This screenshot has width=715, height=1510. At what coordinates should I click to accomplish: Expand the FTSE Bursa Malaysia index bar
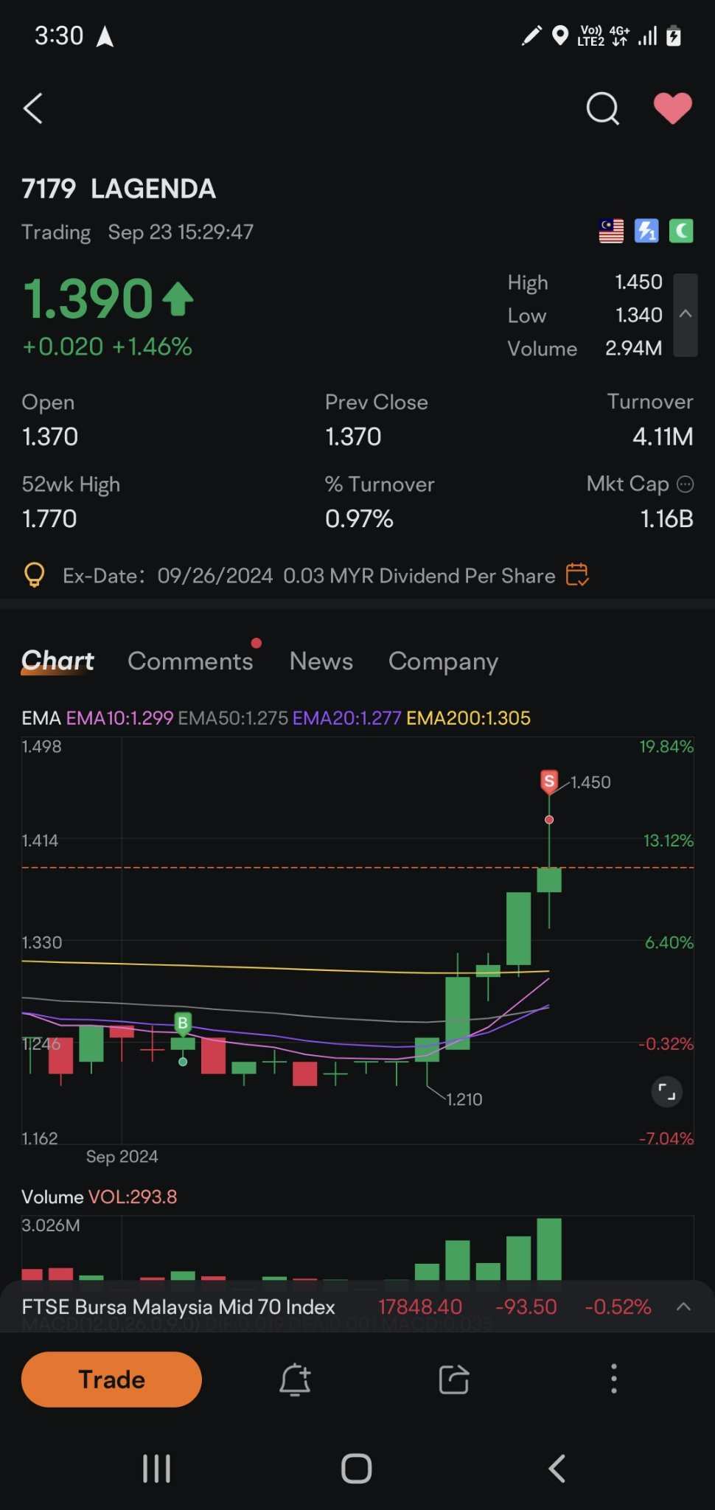coord(683,1307)
